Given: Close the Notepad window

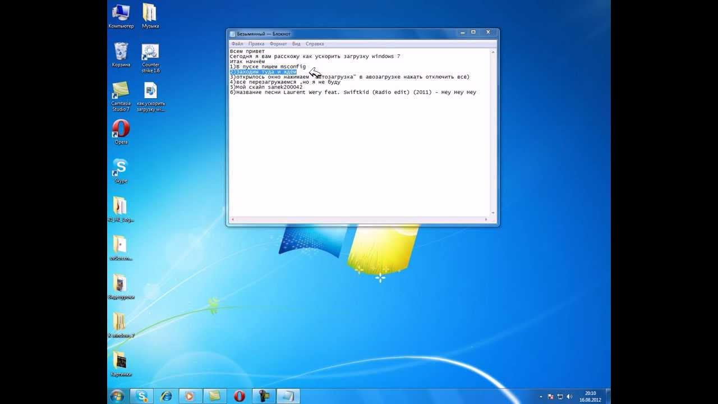Looking at the screenshot, I should click(x=487, y=33).
